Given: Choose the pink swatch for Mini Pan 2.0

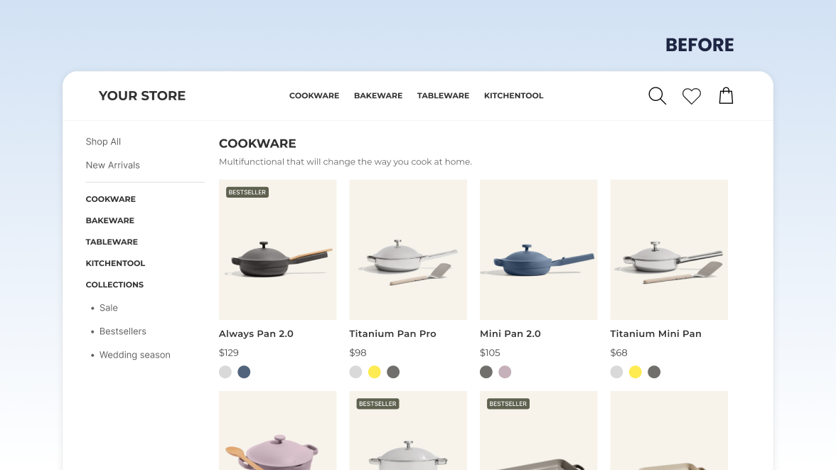Looking at the screenshot, I should pyautogui.click(x=505, y=372).
